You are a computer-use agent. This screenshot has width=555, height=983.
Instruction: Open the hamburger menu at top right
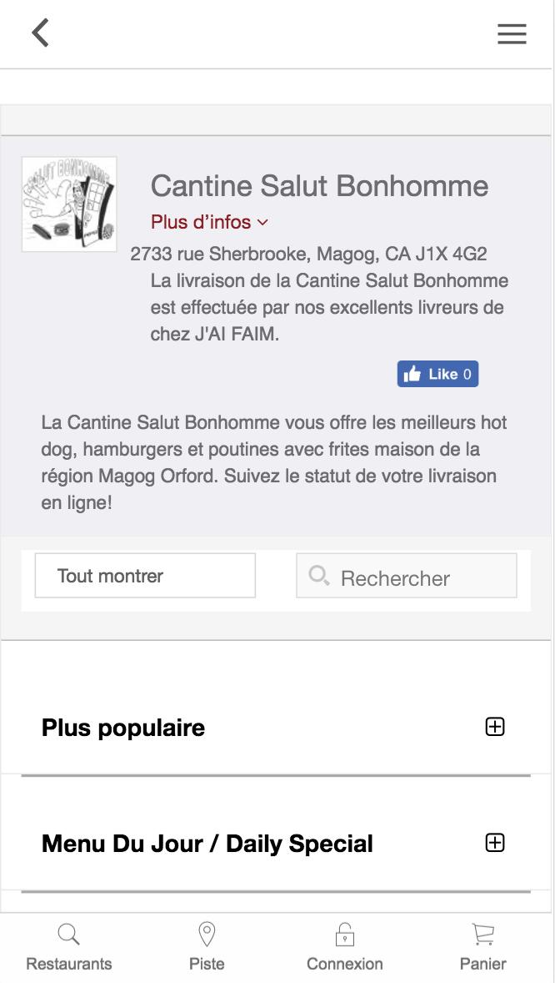(511, 33)
